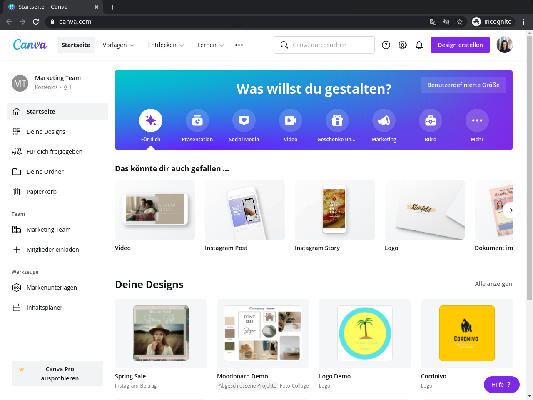Open the translate page icon
533x400 pixels.
[433, 22]
